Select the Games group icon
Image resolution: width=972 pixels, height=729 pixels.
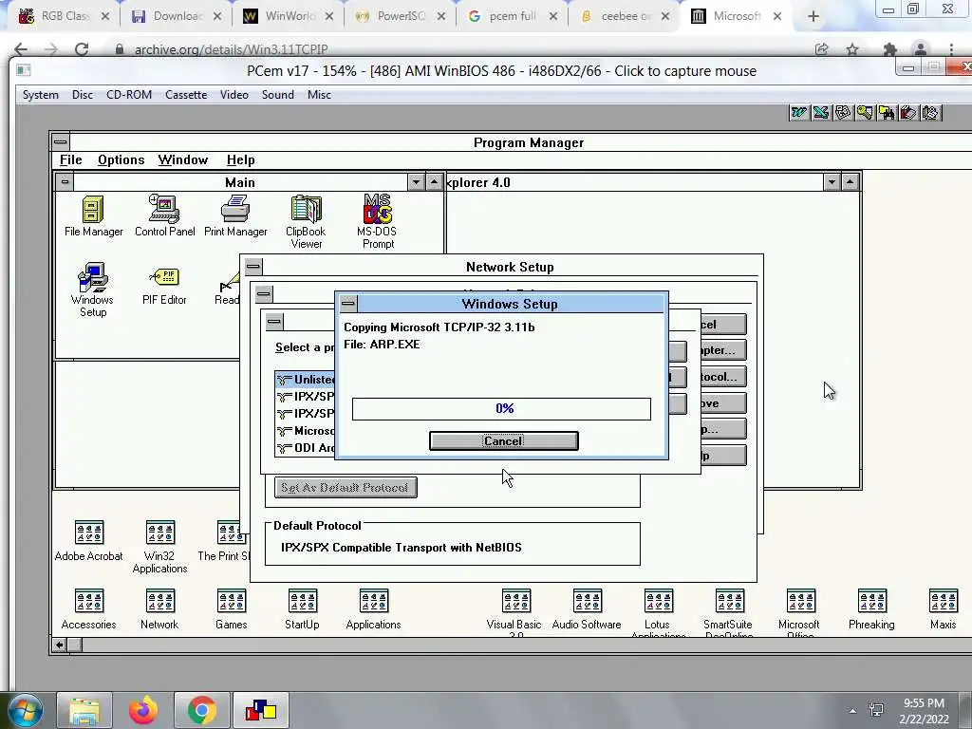coord(232,609)
